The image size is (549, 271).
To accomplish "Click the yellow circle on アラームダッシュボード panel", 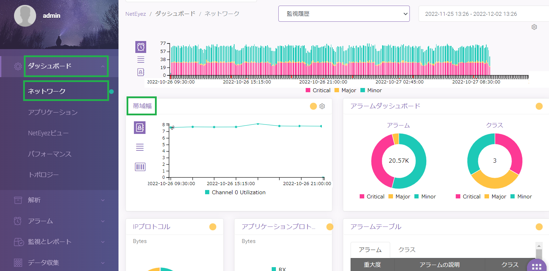I will click(539, 106).
